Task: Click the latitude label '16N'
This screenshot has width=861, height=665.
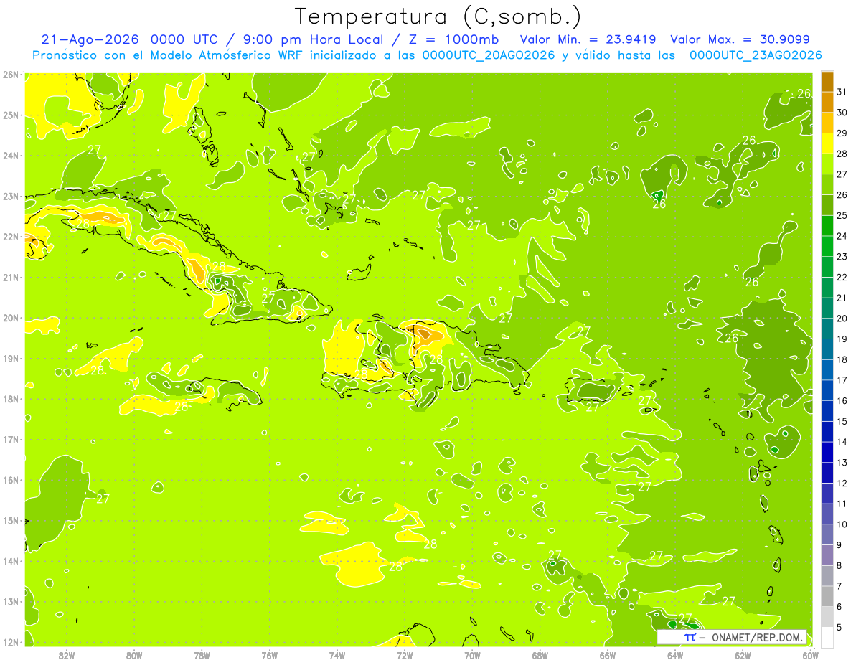Action: click(11, 480)
